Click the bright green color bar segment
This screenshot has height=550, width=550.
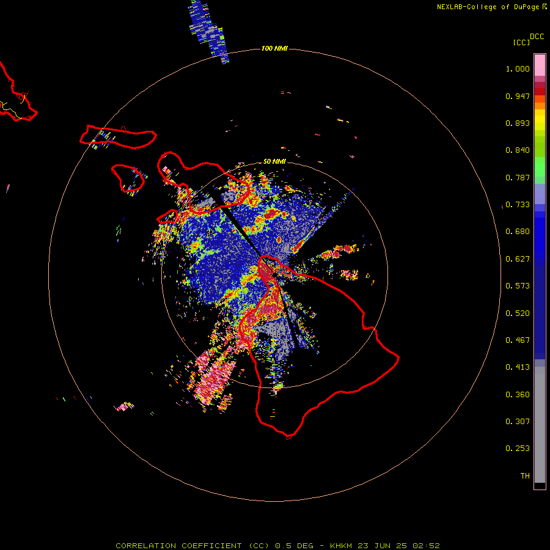[540, 167]
